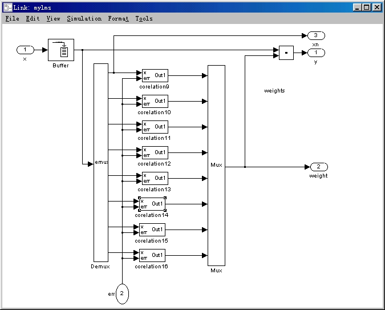385x310 pixels.
Task: Select output port 2 labeled weight
Action: pyautogui.click(x=318, y=167)
